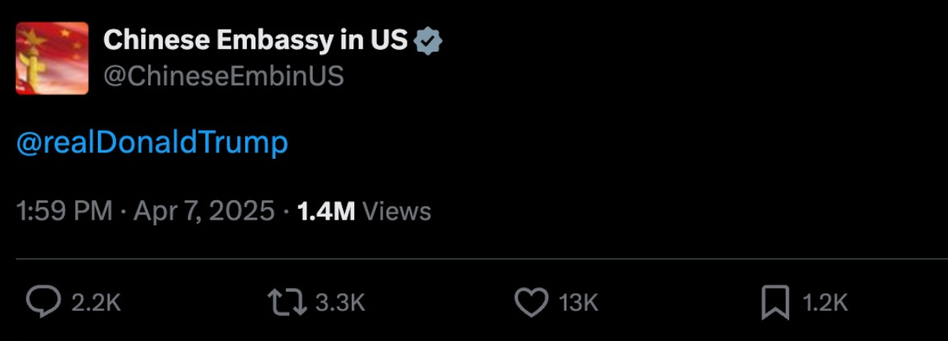948x341 pixels.
Task: Click the repost arrows icon
Action: [287, 303]
